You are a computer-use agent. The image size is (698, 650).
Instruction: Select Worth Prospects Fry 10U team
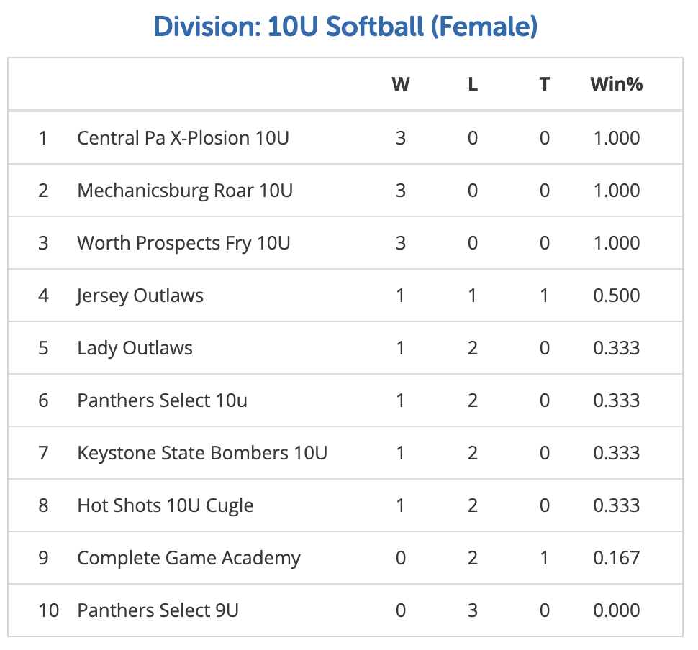pos(183,243)
